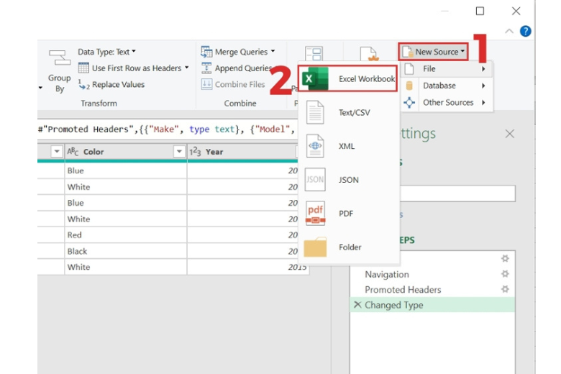Delete the Changed Type step with X
561x374 pixels.
pyautogui.click(x=357, y=305)
